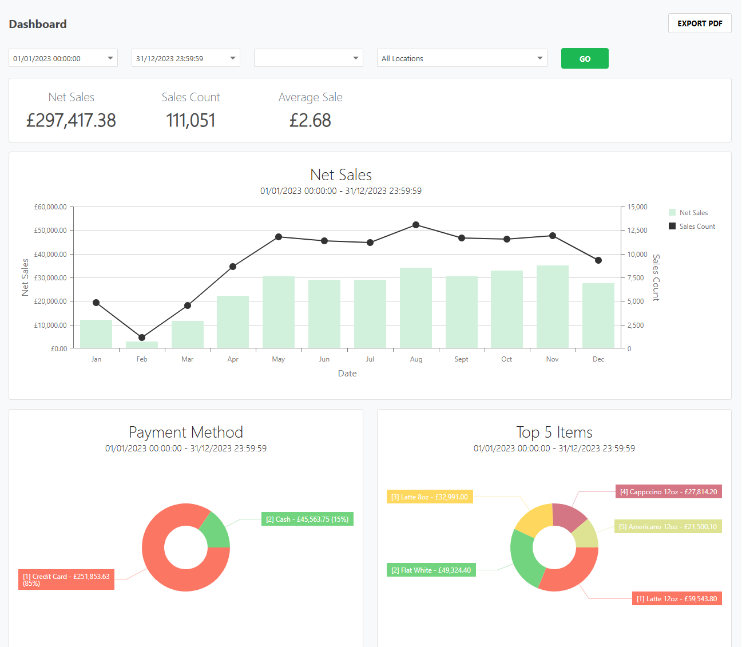Click the Flat White item label
The height and width of the screenshot is (647, 742).
tap(431, 570)
